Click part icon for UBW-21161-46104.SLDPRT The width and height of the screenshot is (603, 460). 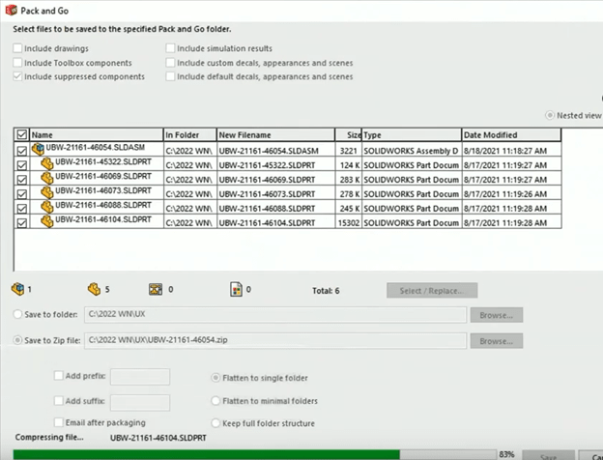[x=47, y=221]
